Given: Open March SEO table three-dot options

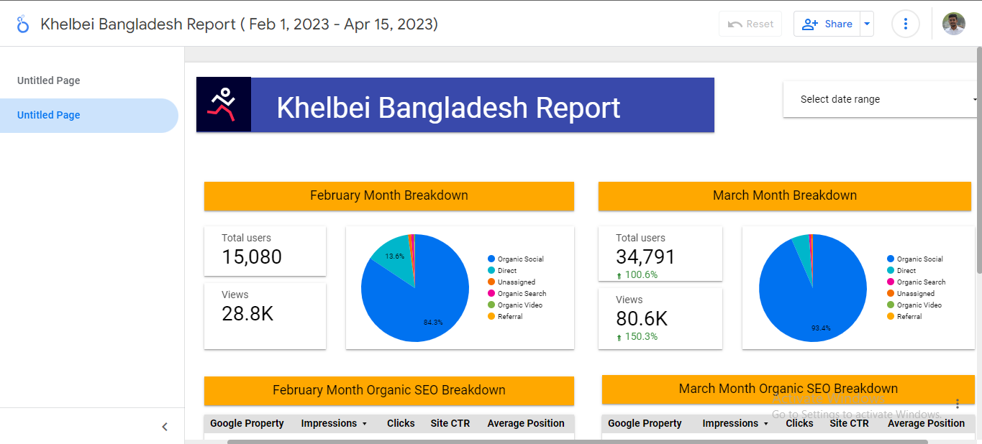Looking at the screenshot, I should coord(958,404).
